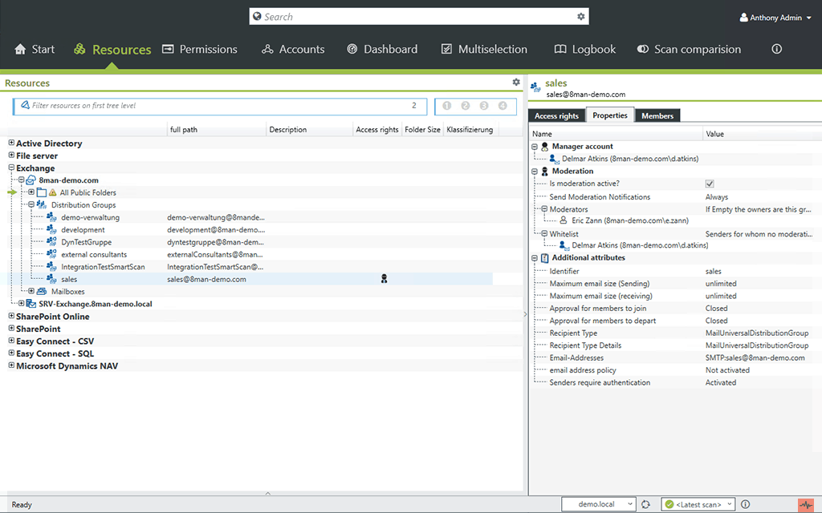The image size is (822, 513).
Task: Select the external consultants group row
Action: [x=246, y=254]
